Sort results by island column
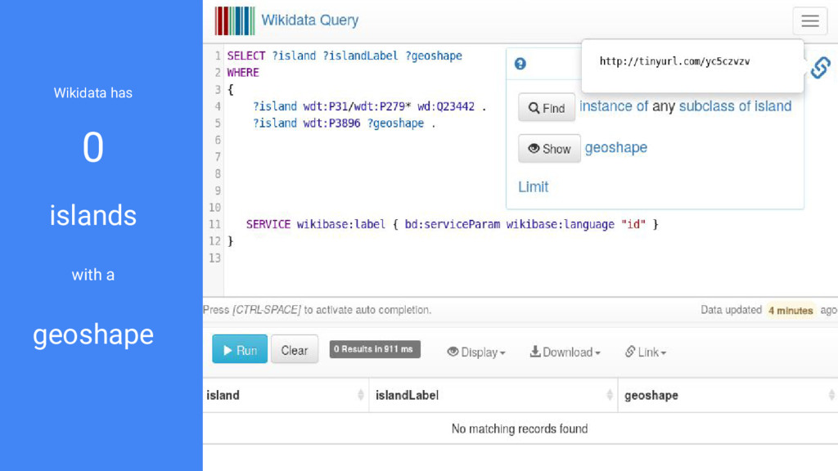The width and height of the screenshot is (838, 471). 286,395
